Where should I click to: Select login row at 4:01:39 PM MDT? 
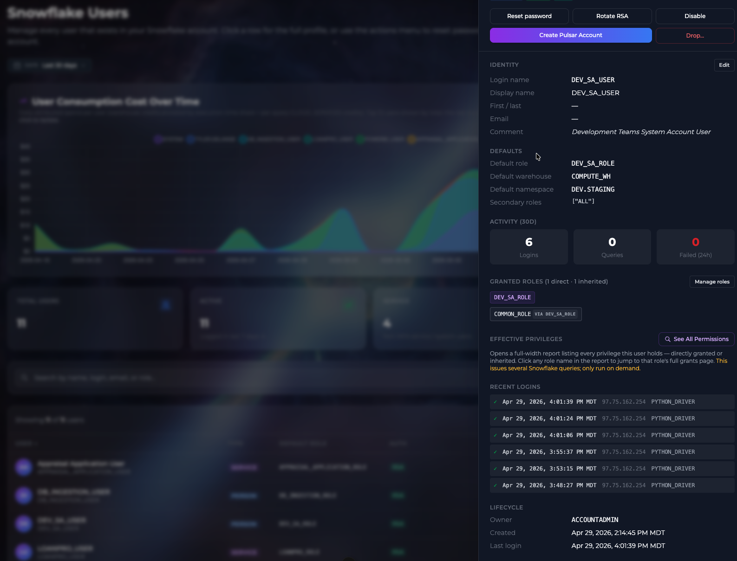click(612, 402)
